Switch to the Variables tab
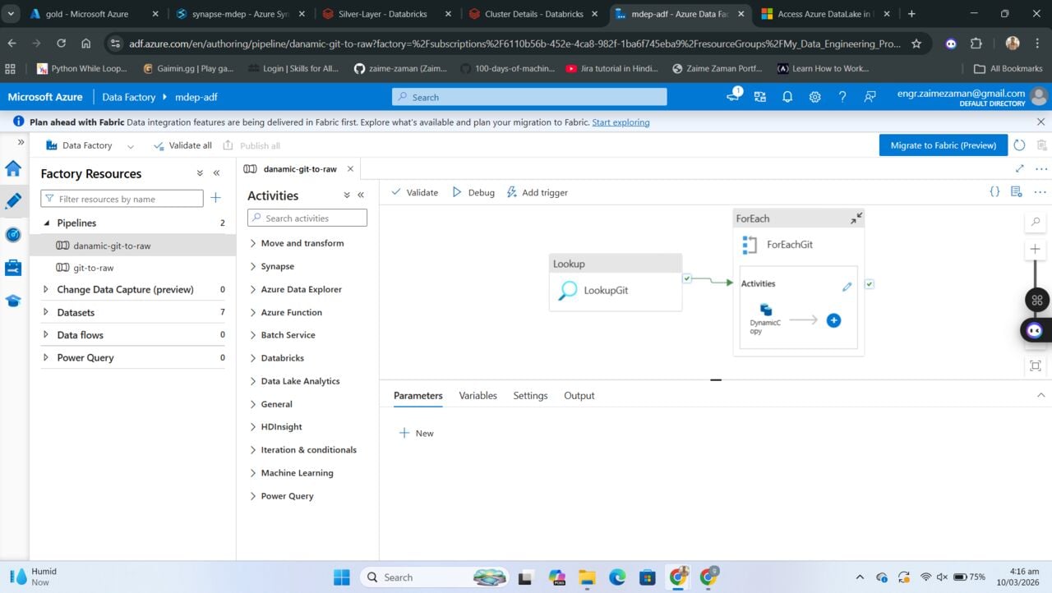Screen dimensions: 1052x593 click(x=478, y=395)
